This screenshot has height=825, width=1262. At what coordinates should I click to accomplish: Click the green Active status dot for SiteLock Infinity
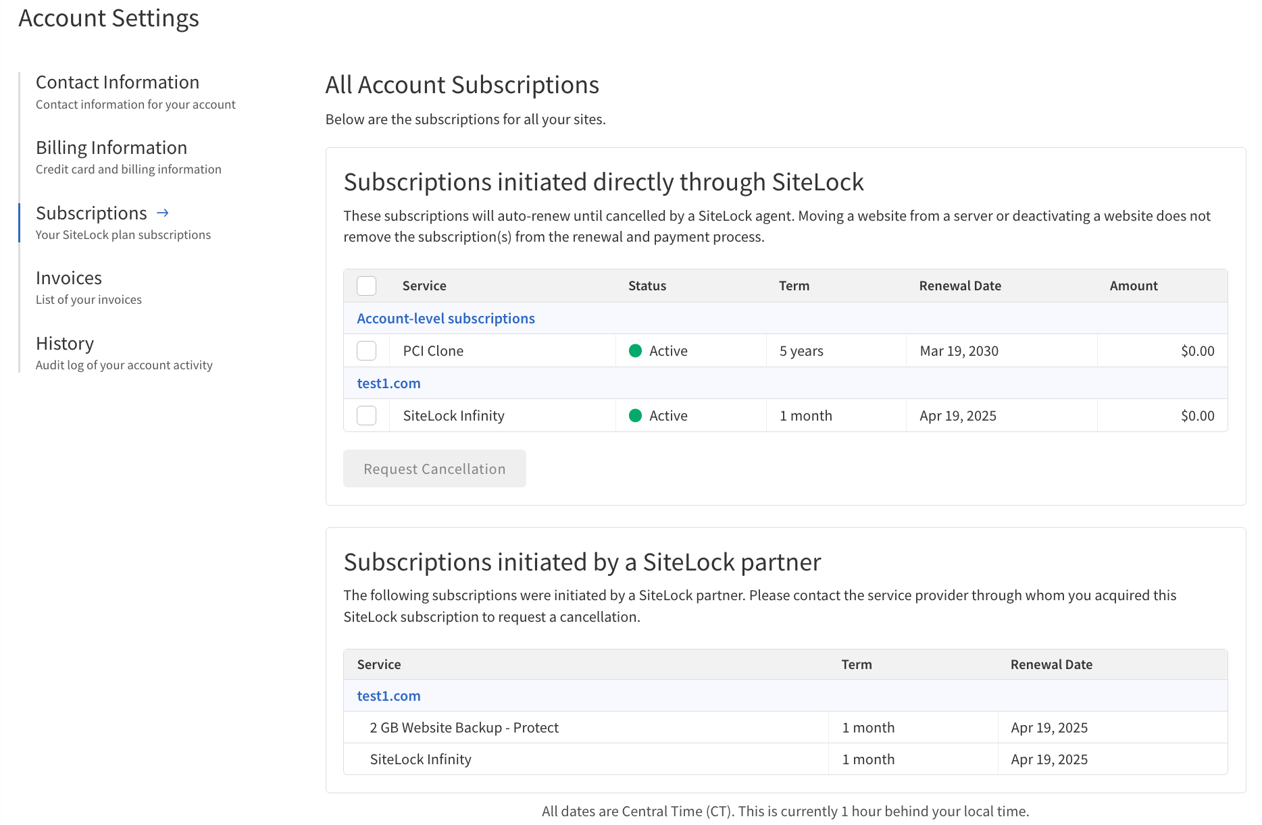click(635, 415)
